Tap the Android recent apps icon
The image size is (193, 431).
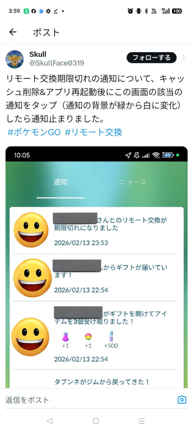pyautogui.click(x=142, y=421)
